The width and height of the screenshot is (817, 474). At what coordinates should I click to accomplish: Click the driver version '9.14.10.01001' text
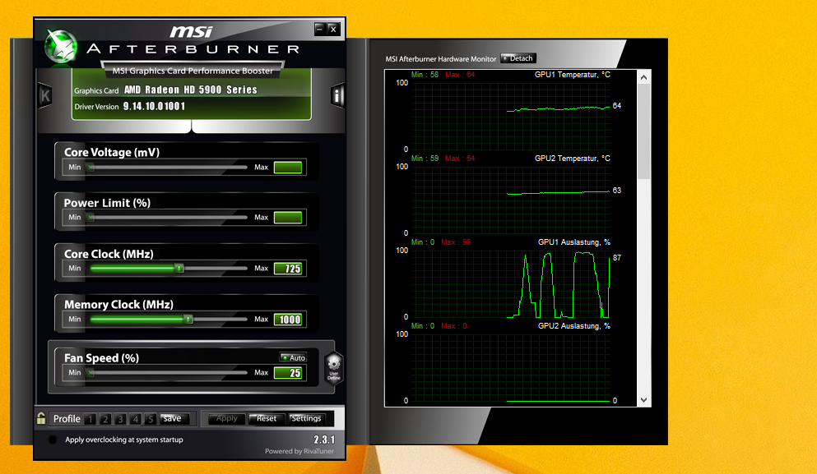(154, 106)
